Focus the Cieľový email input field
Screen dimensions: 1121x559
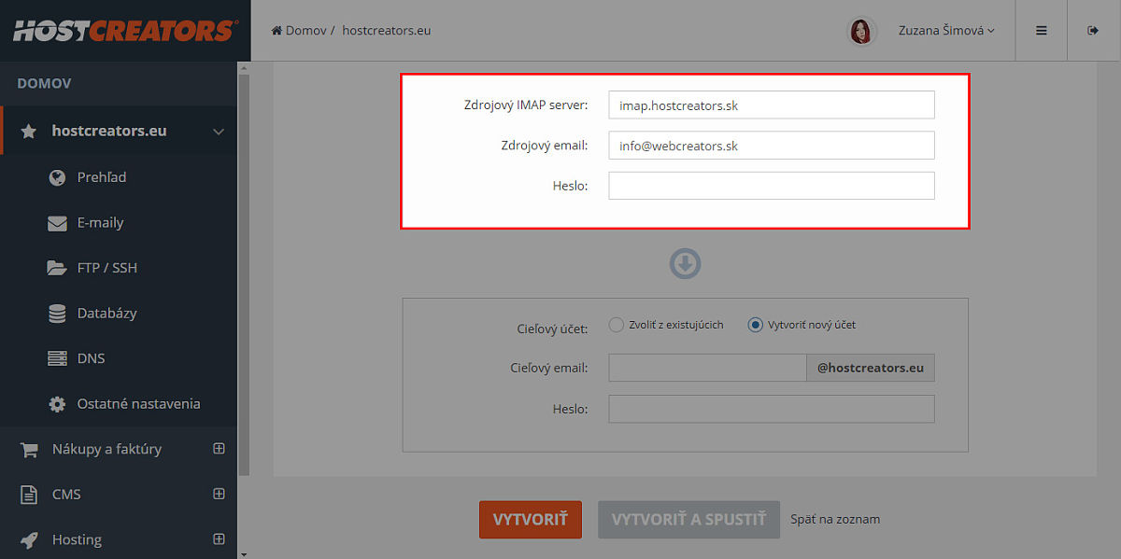point(708,368)
